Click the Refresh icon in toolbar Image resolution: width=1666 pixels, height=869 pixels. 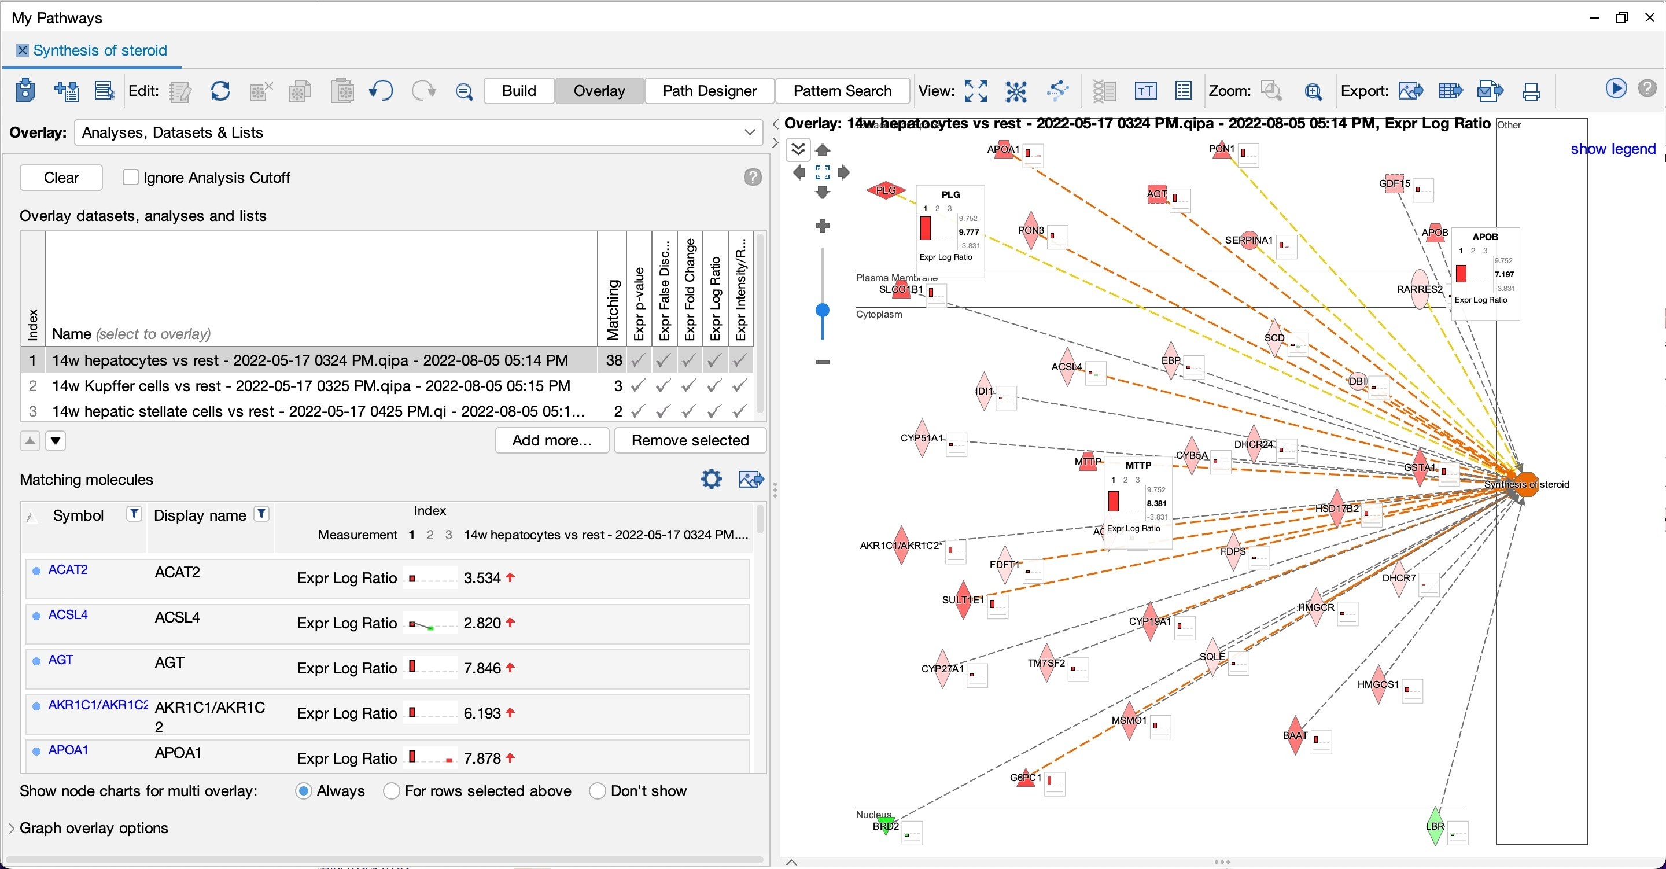(x=220, y=91)
